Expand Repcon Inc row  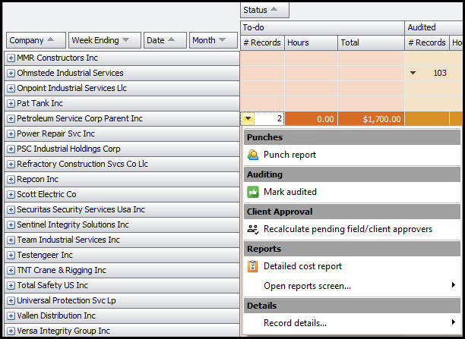(11, 179)
